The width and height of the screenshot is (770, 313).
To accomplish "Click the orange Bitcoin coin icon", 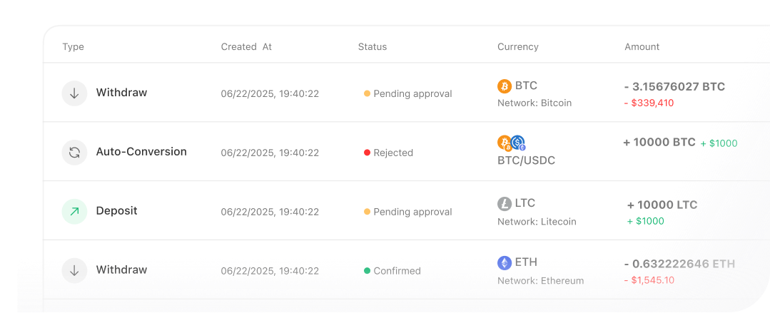I will [505, 86].
